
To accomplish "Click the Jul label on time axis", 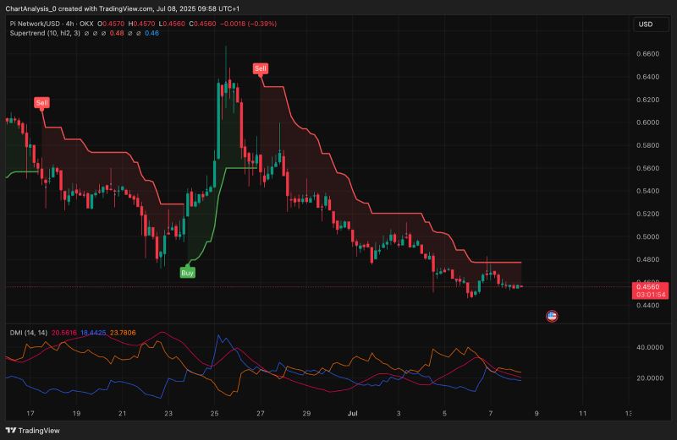I will 352,414.
